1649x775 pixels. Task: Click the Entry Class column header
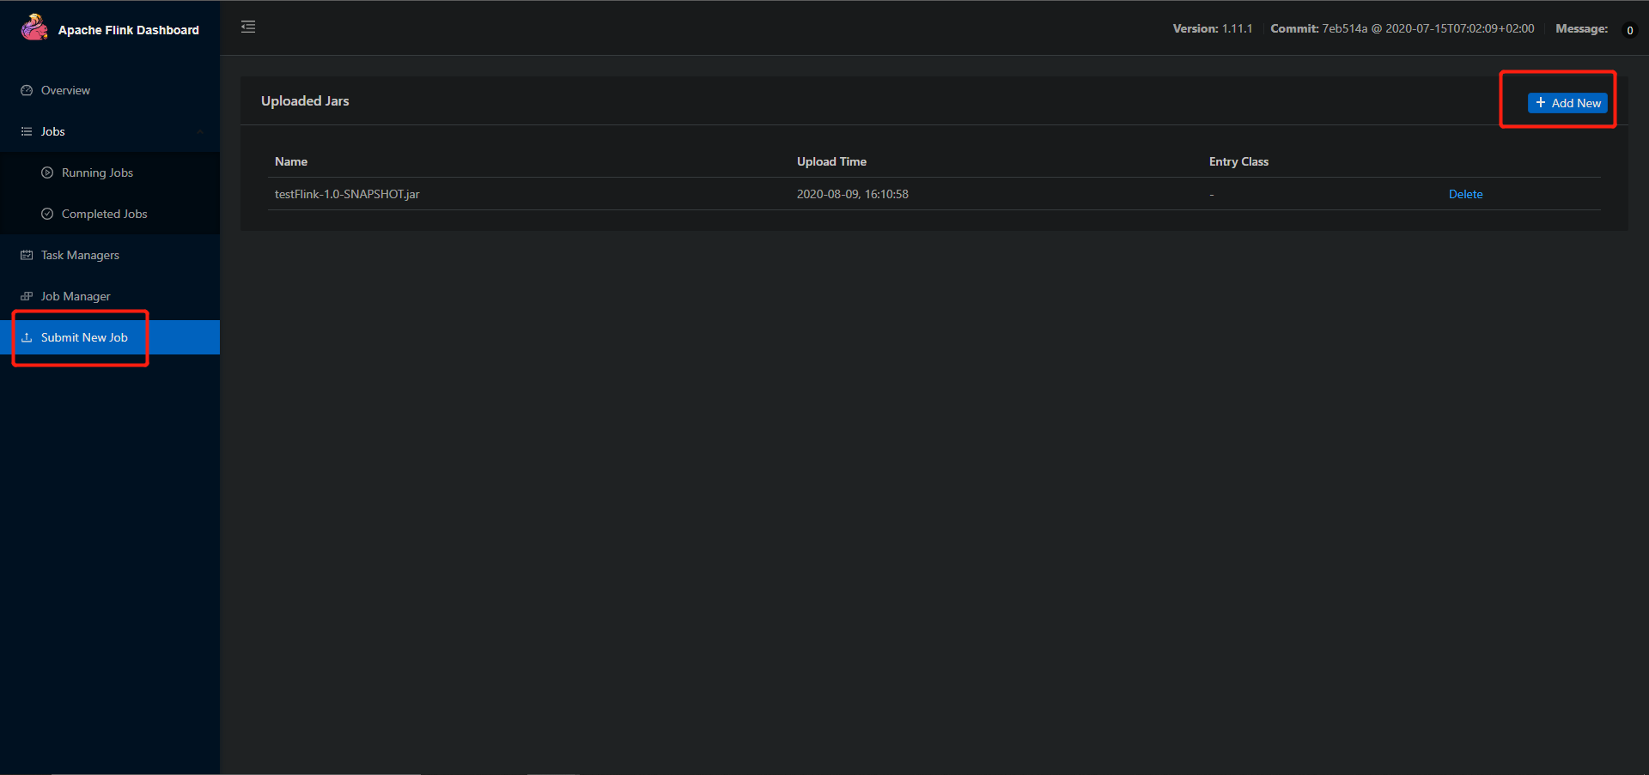[1238, 161]
